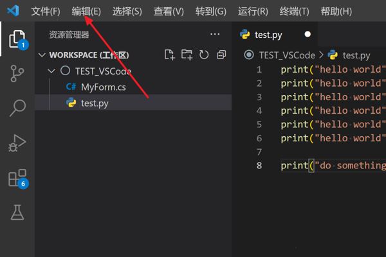Open the Run and Debug view

(17, 143)
